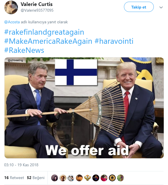This screenshot has width=168, height=185.
Task: View the 16 Retweet list
Action: coord(14,178)
